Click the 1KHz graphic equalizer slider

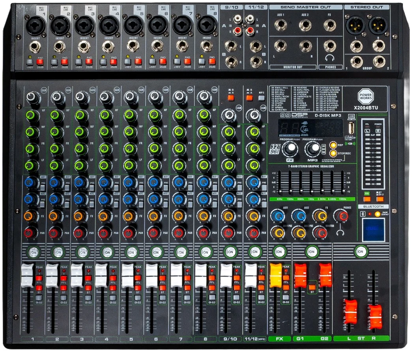tap(312, 191)
